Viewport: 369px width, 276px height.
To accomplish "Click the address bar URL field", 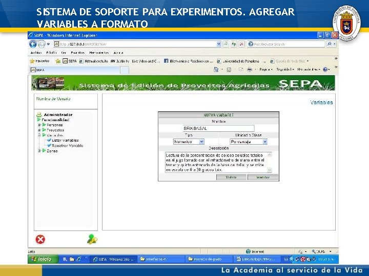I will click(x=135, y=44).
